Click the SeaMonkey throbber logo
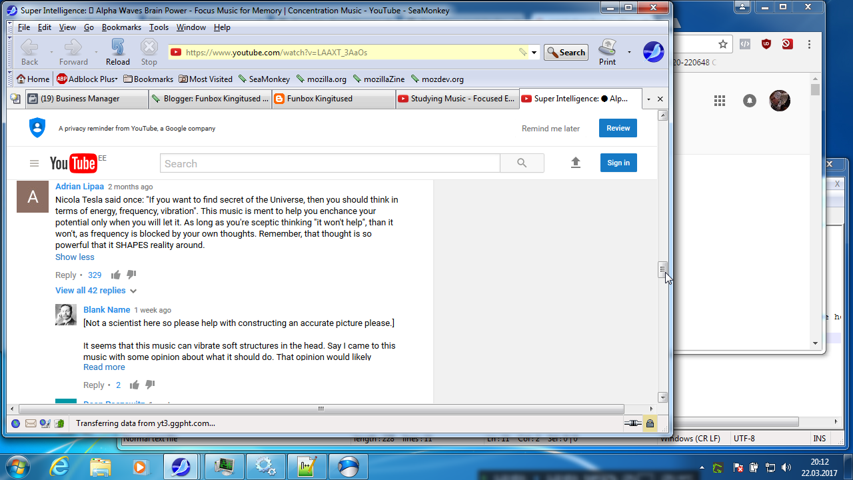This screenshot has height=480, width=853. coord(653,52)
